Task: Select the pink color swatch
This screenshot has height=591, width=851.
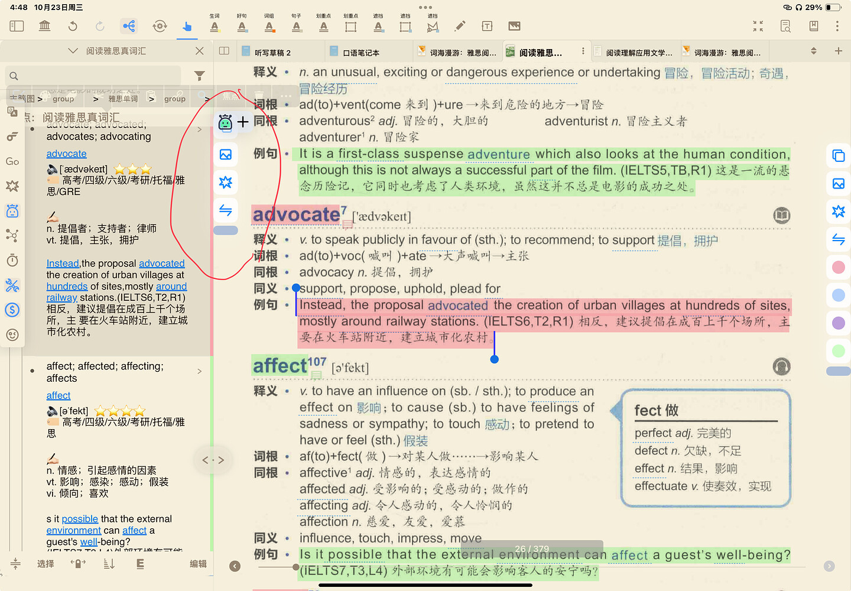Action: 838,267
